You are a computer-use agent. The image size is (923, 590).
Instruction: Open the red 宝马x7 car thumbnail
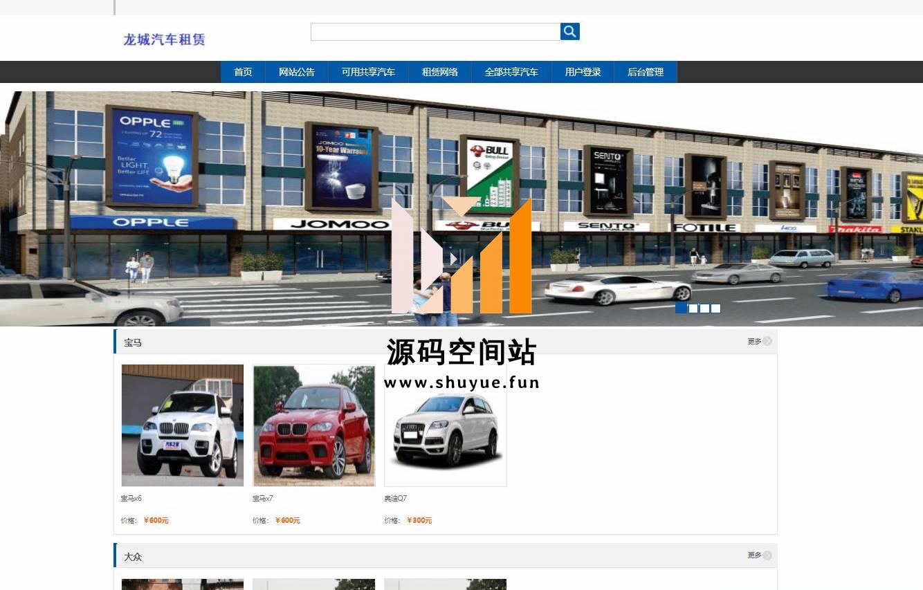pos(314,425)
